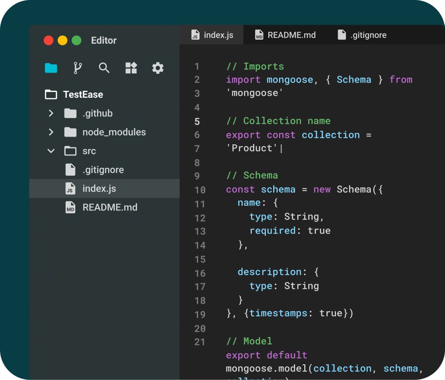
Task: Click line number 21 in gutter
Action: (x=200, y=342)
